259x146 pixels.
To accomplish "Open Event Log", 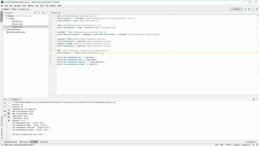I will tap(251, 142).
